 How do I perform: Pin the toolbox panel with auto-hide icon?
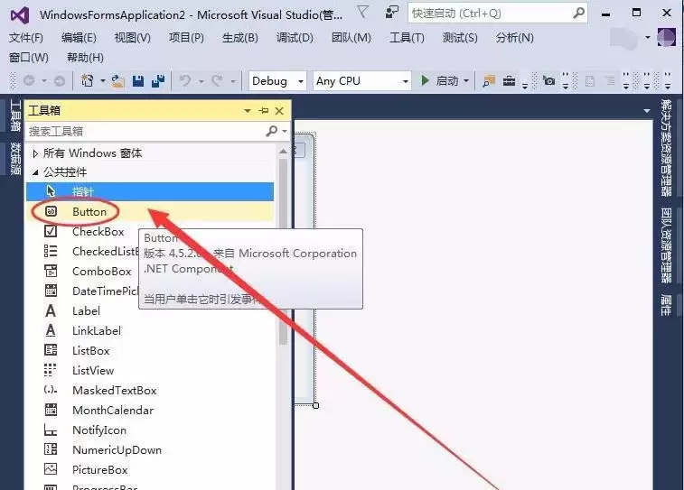[264, 111]
